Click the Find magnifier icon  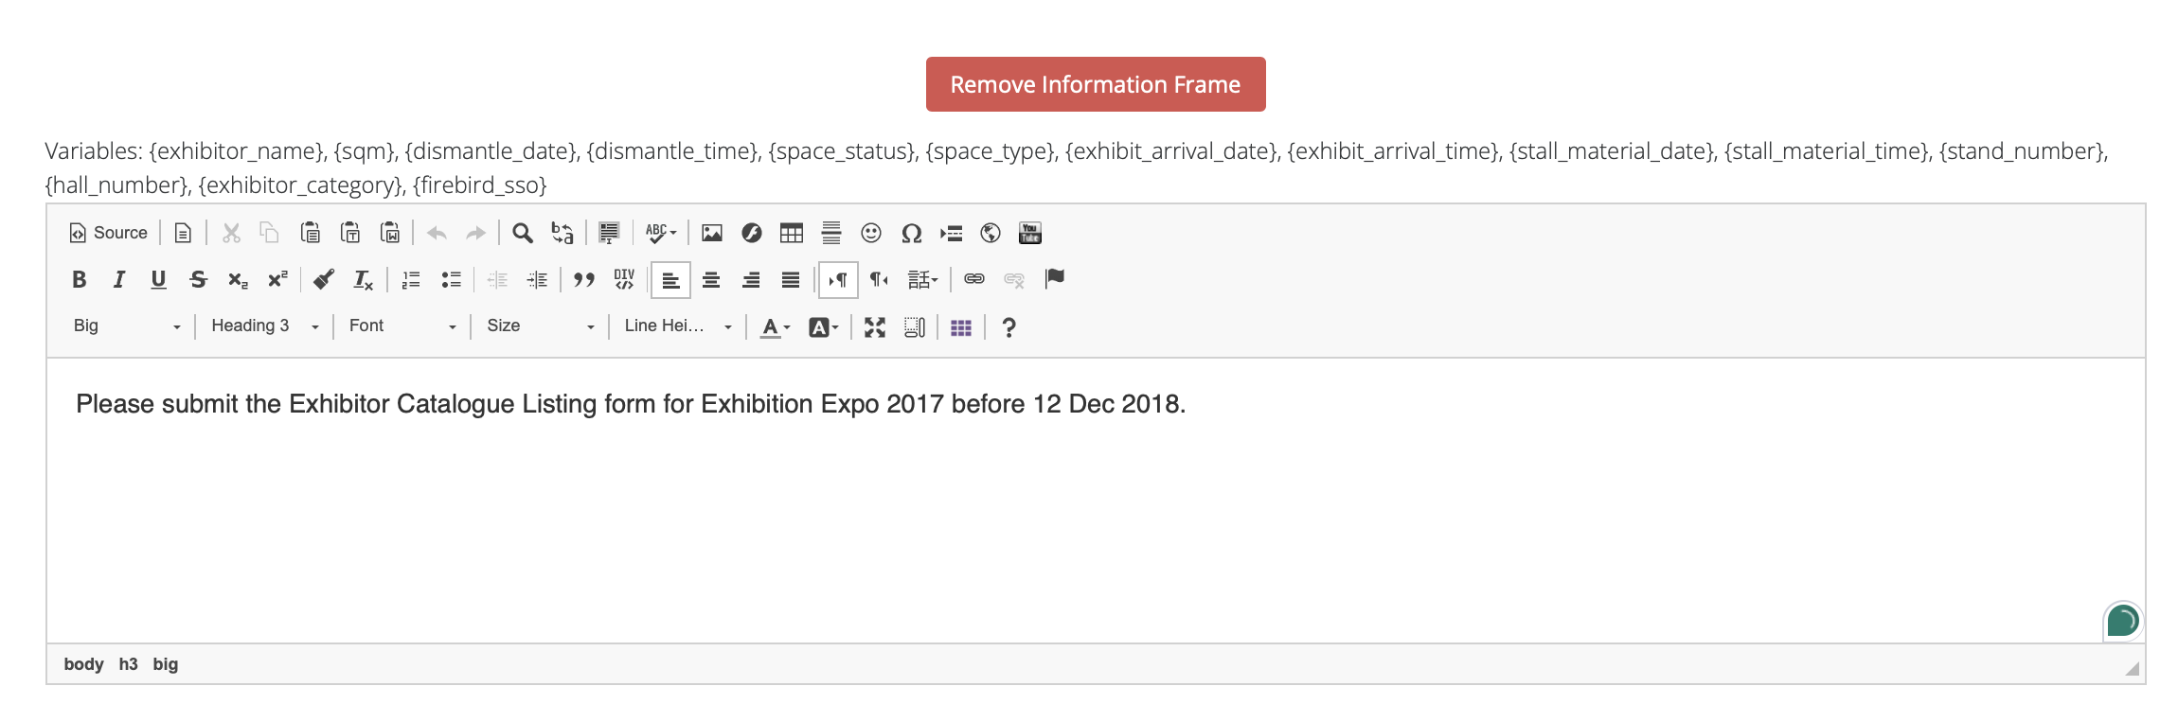click(522, 233)
